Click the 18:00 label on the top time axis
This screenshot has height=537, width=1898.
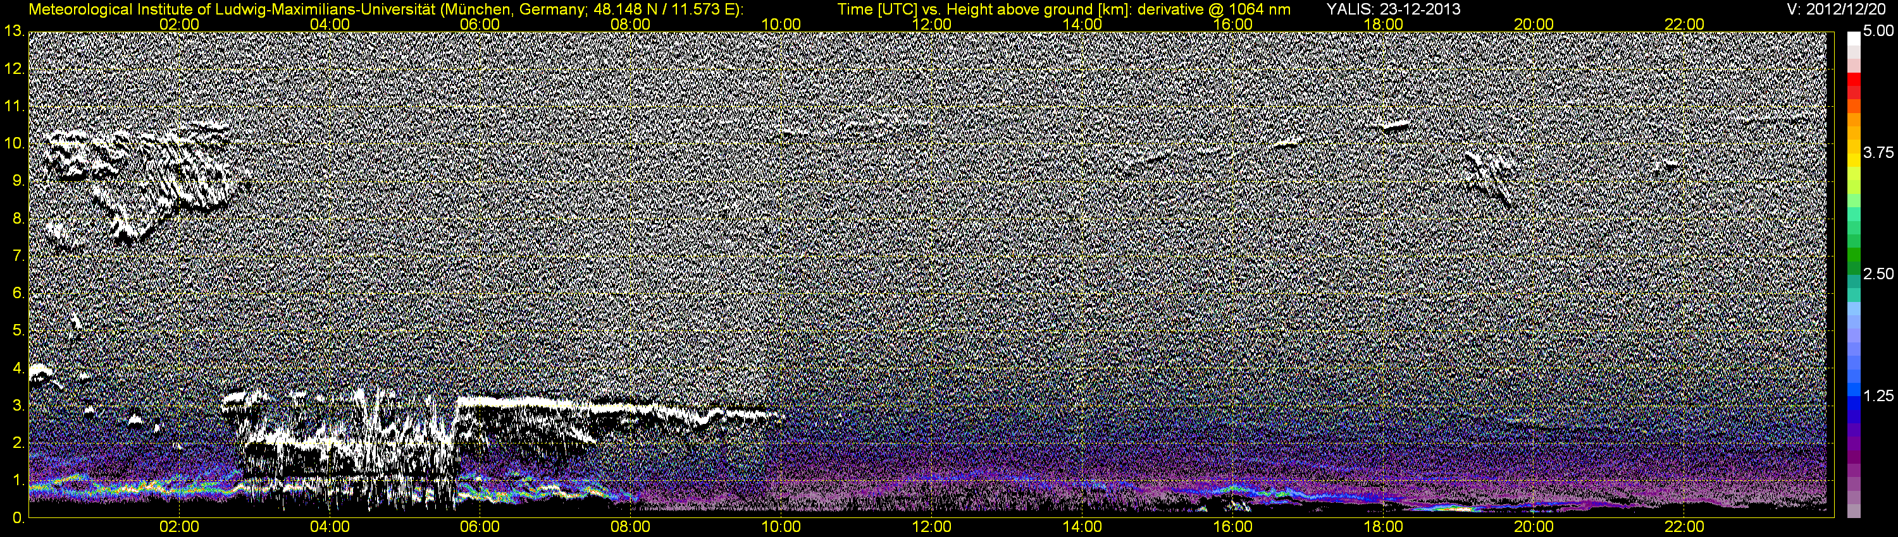1384,24
